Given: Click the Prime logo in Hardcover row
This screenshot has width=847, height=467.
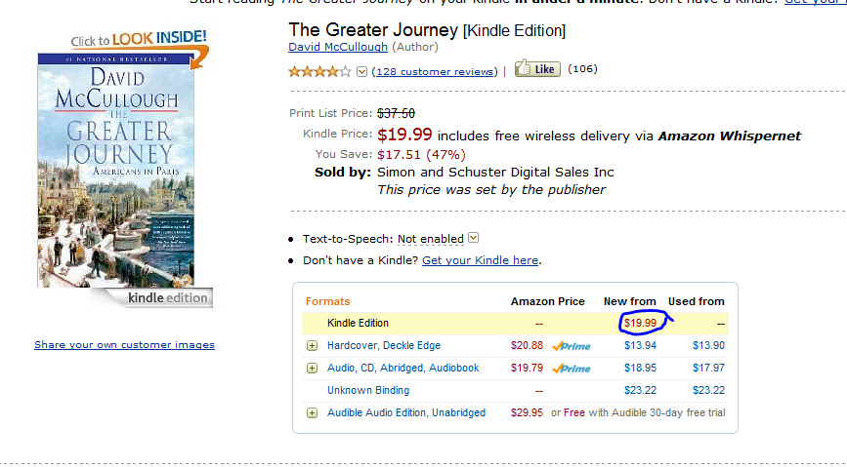Looking at the screenshot, I should pos(571,346).
